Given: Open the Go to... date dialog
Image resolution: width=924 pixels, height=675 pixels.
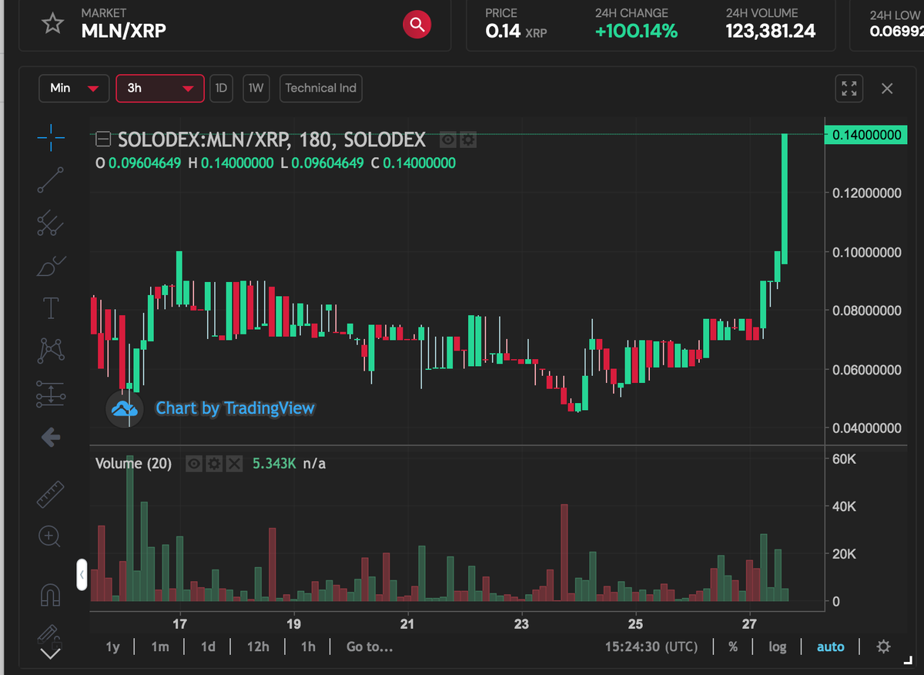Looking at the screenshot, I should [370, 646].
